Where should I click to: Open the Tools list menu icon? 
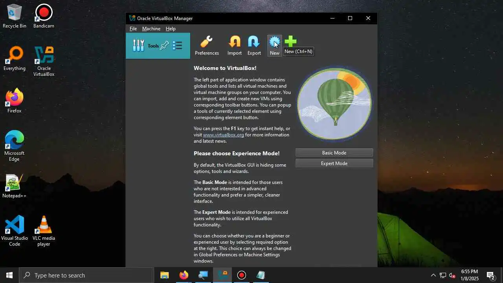(x=177, y=46)
